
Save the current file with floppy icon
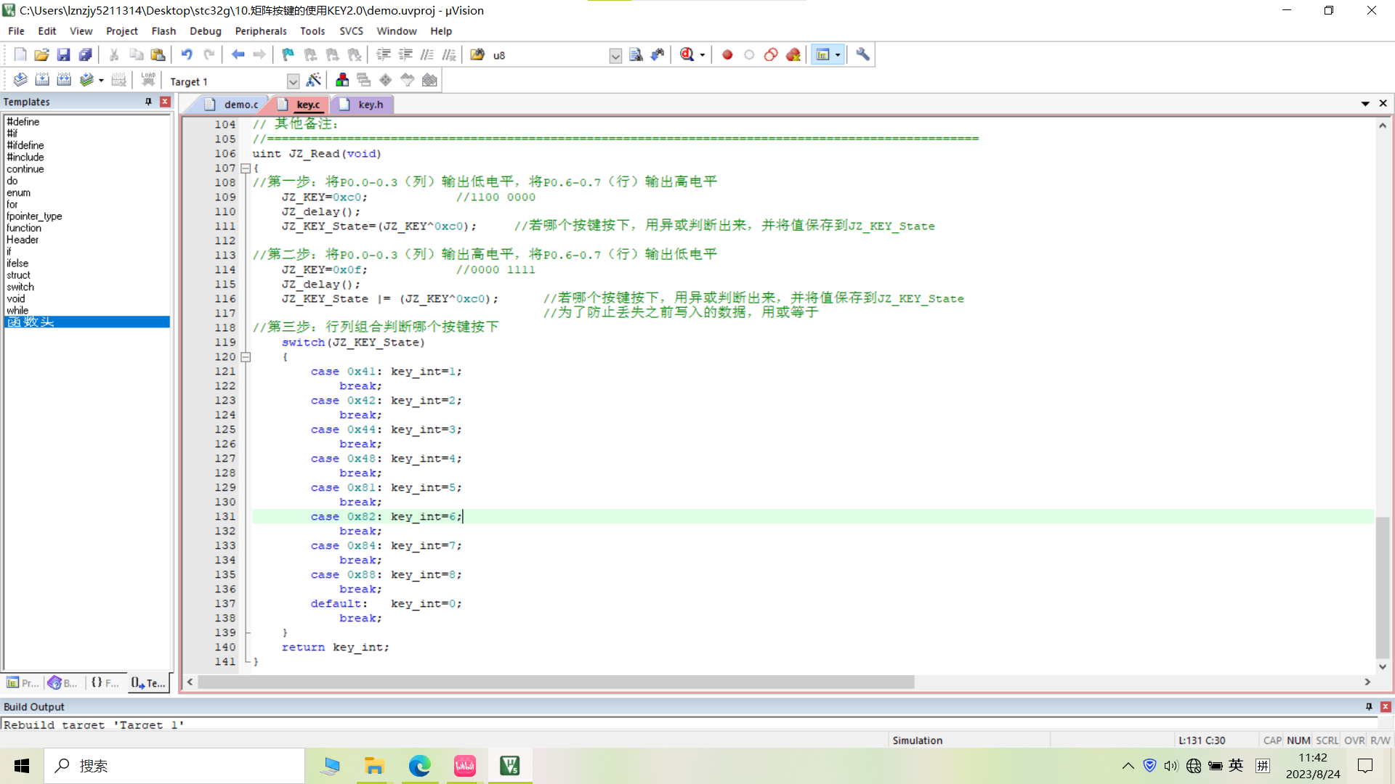coord(63,54)
